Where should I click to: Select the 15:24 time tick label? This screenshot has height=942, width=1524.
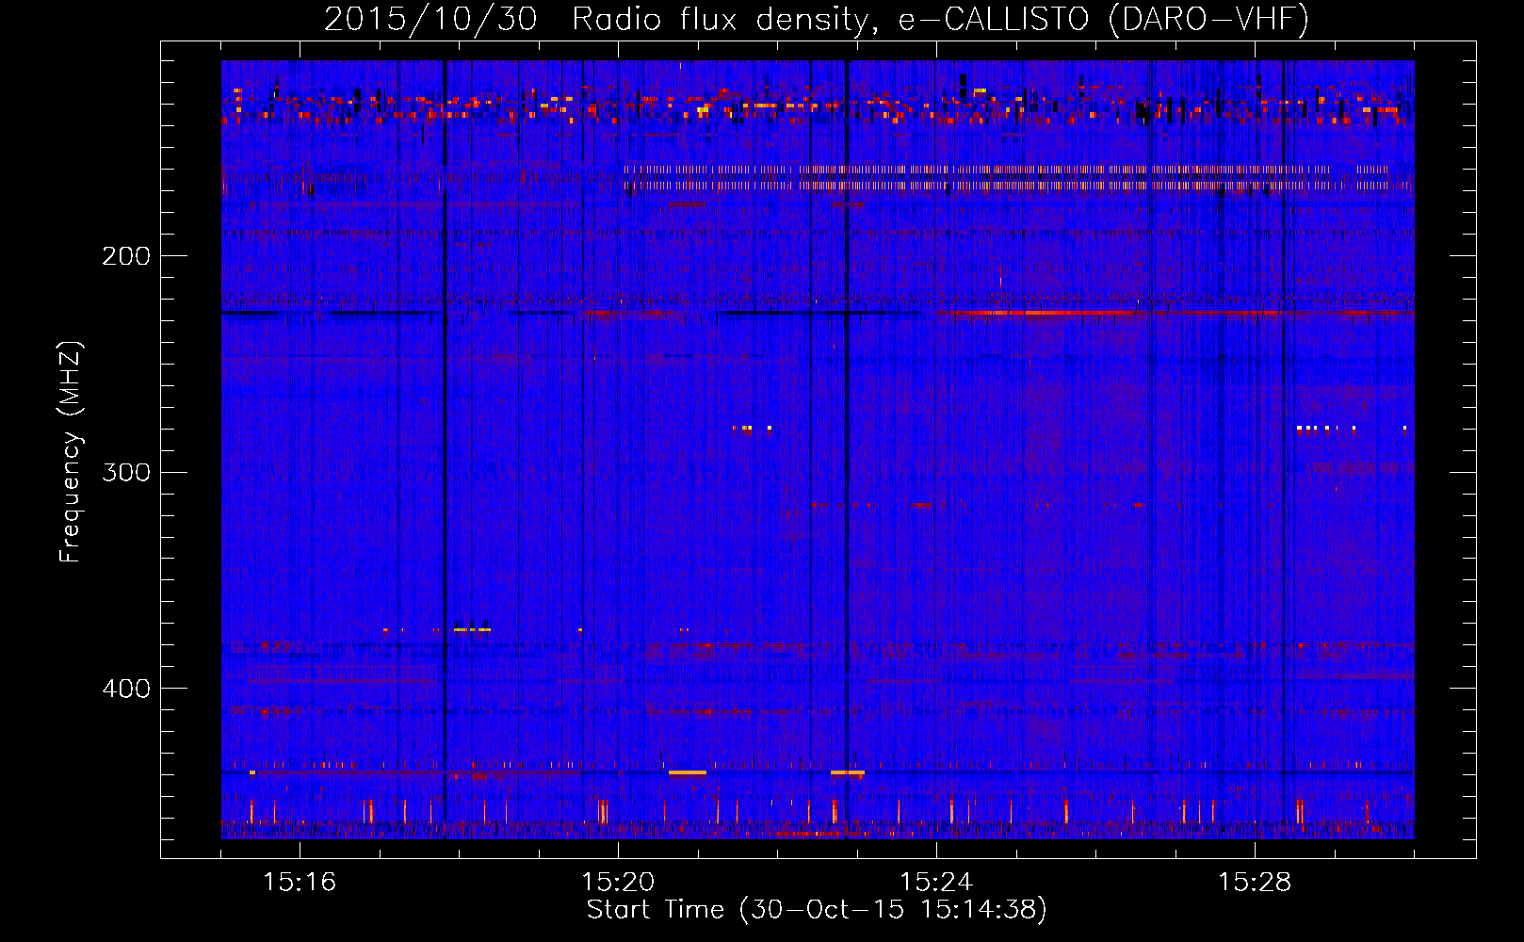coord(936,882)
